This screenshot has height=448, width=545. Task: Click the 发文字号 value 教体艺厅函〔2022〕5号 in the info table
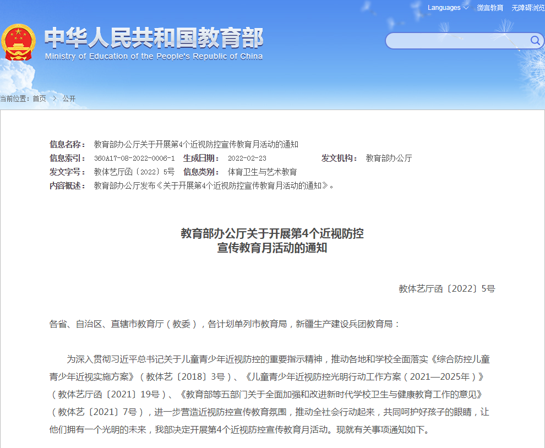(134, 172)
